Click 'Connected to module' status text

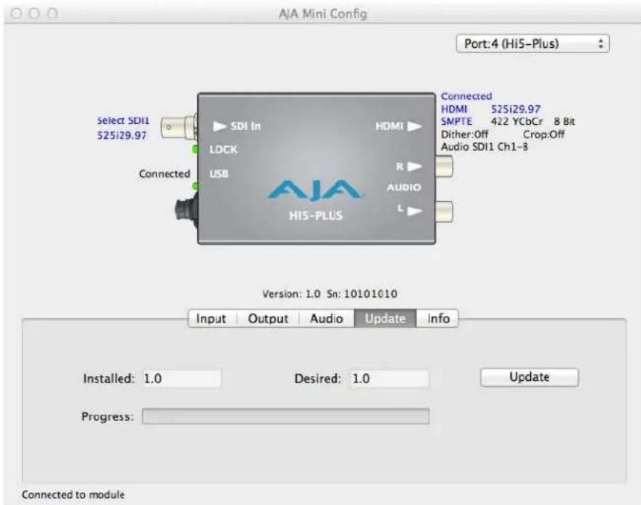pyautogui.click(x=73, y=495)
